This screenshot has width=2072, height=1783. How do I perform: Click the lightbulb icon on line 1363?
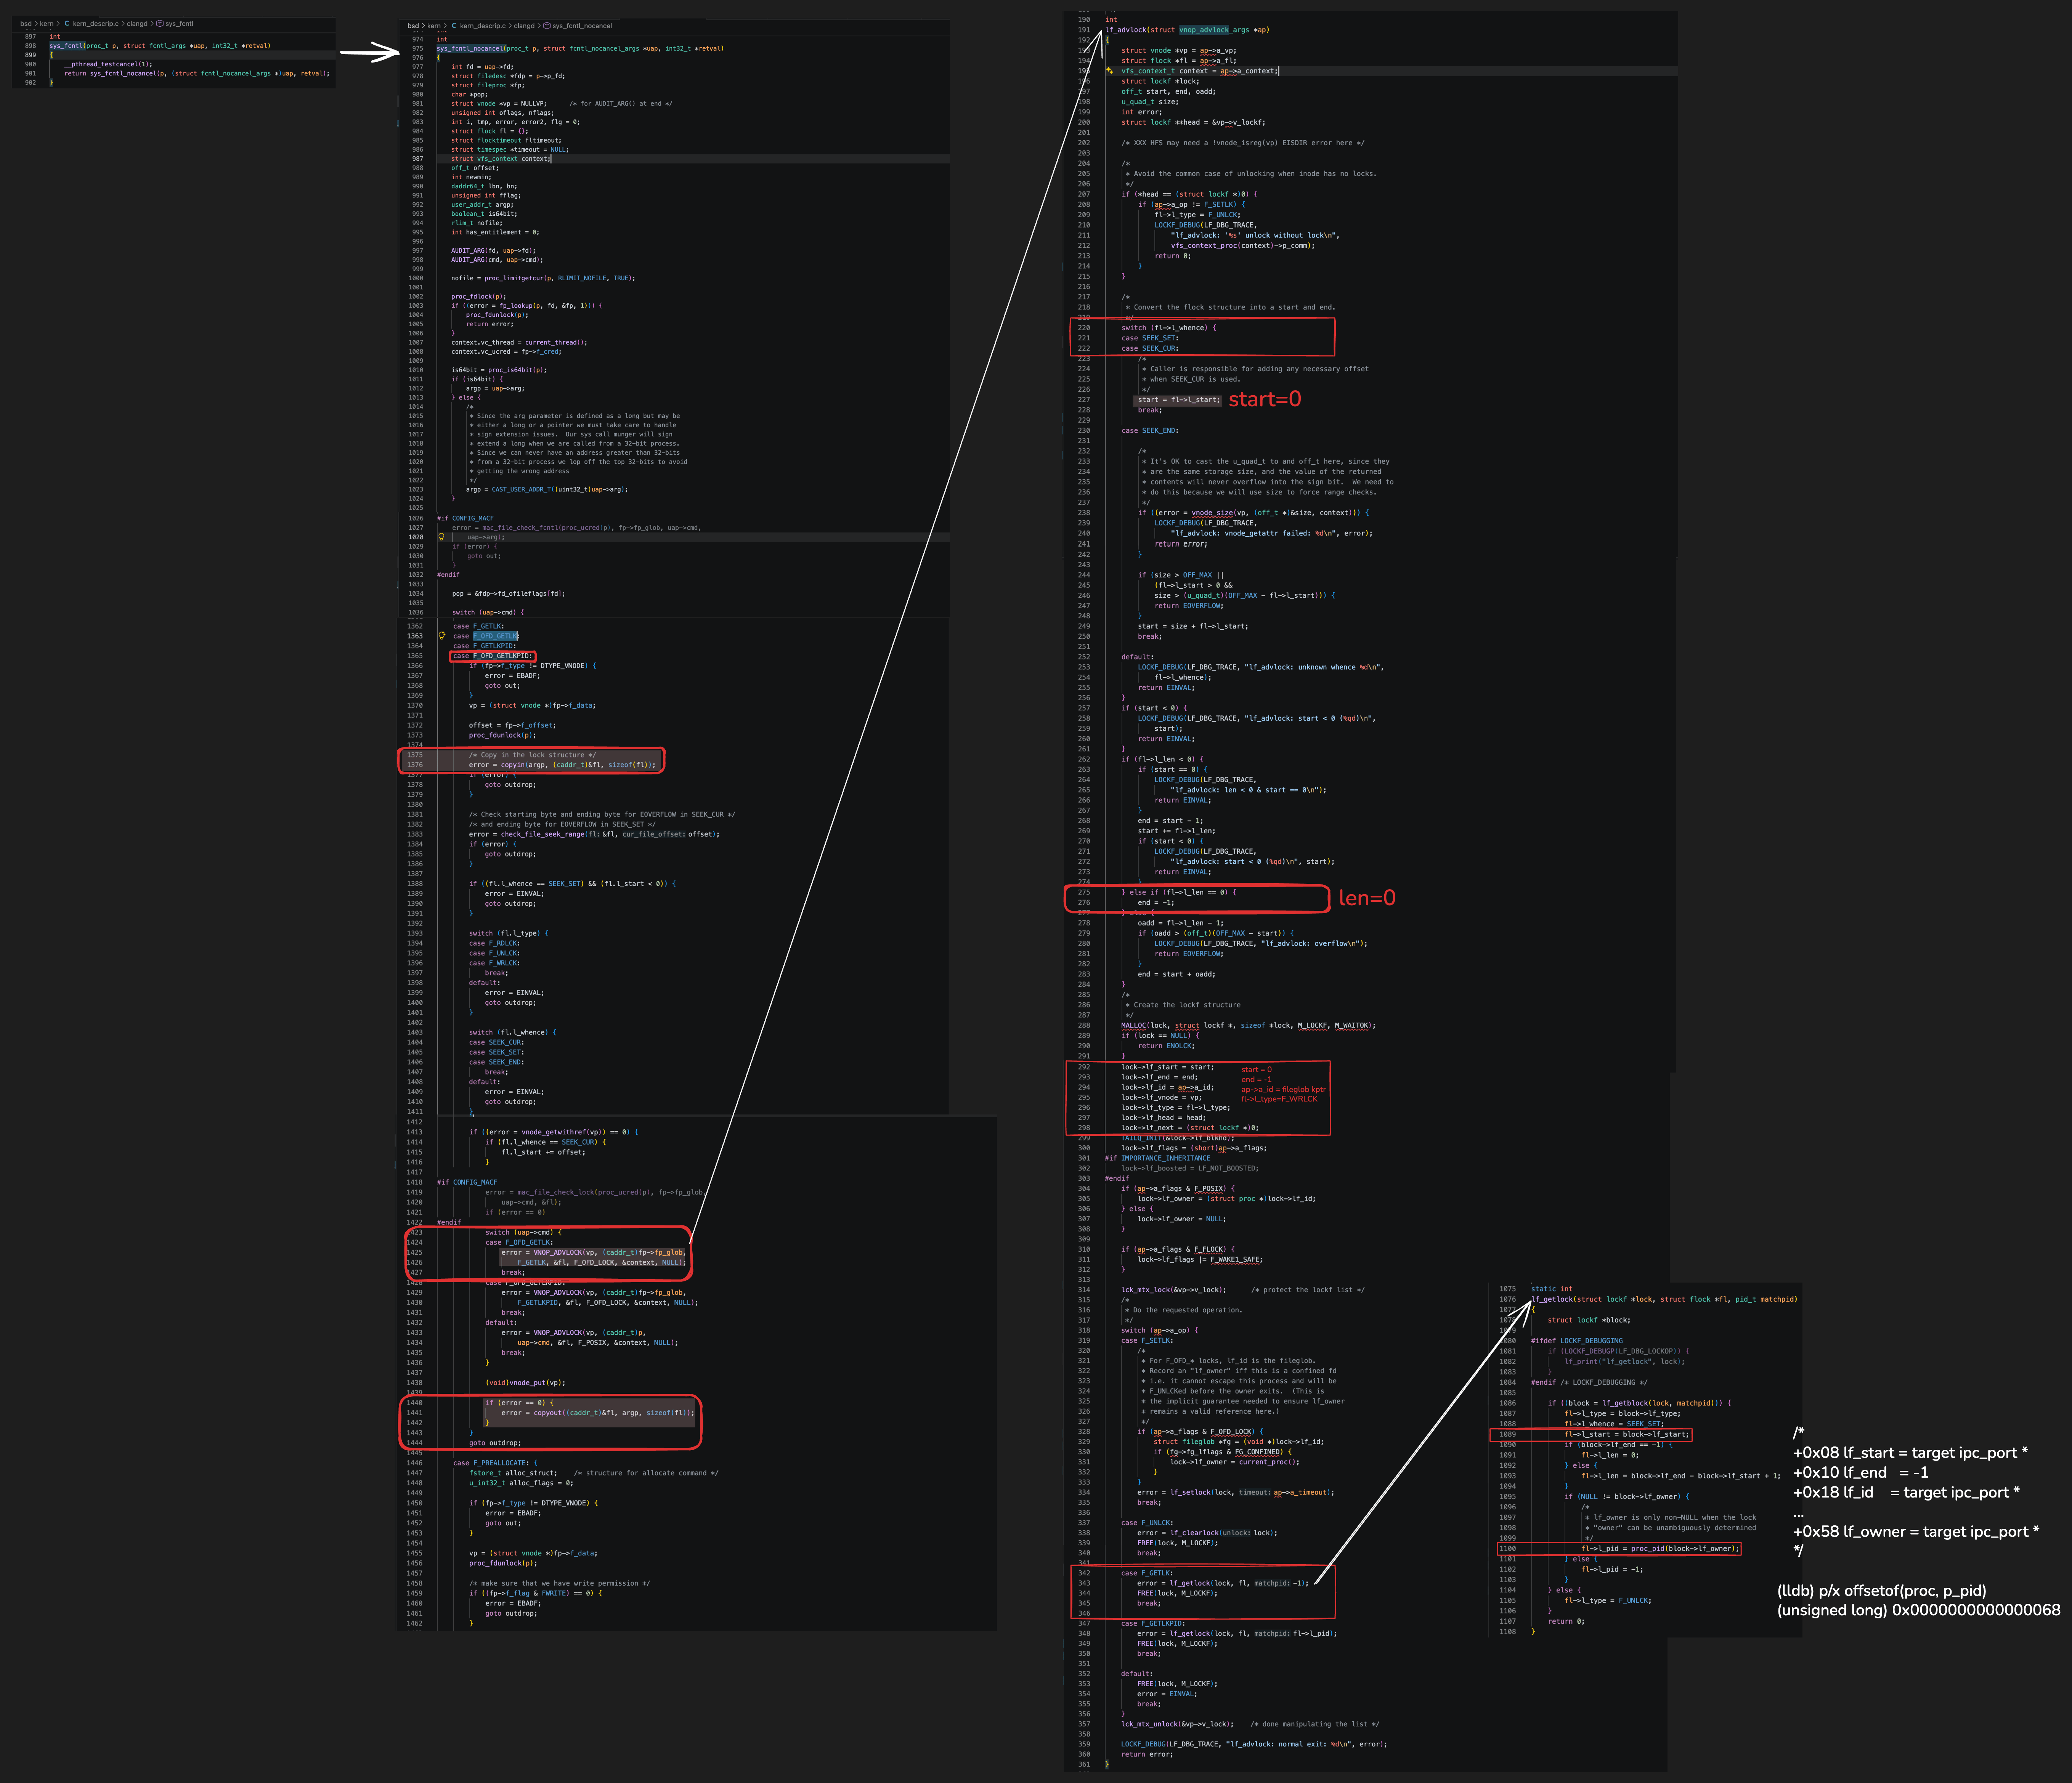[x=441, y=636]
